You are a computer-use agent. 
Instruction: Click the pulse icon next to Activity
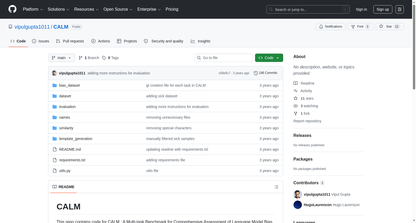(x=296, y=91)
